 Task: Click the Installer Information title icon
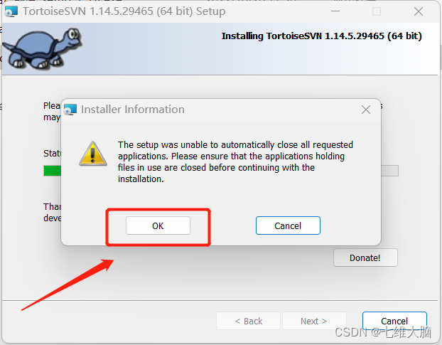(70, 110)
